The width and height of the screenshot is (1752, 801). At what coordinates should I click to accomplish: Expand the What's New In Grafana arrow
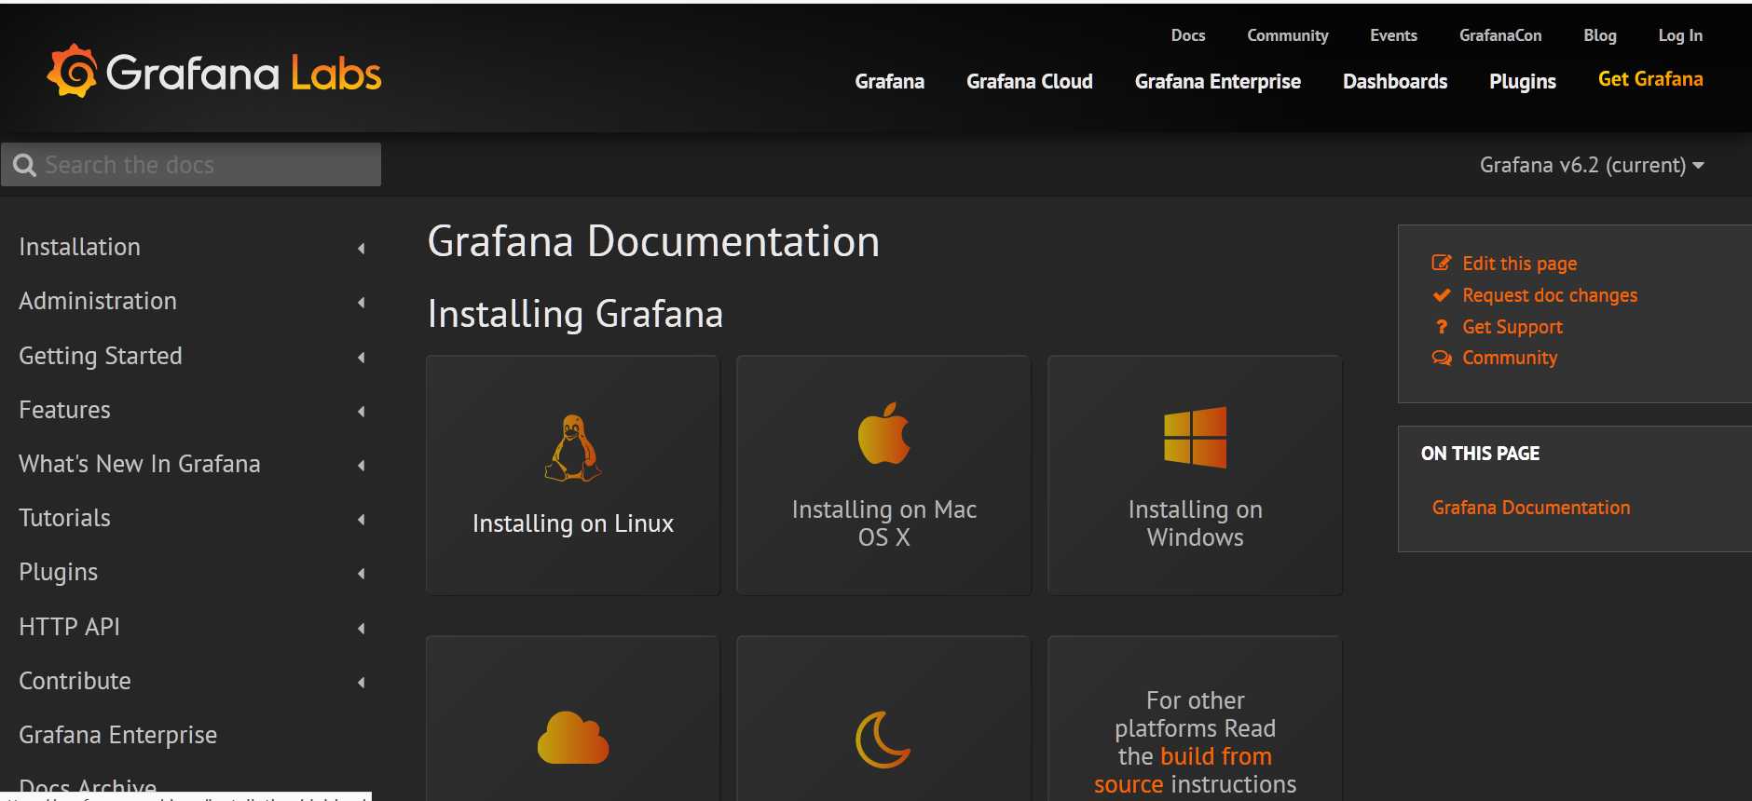pyautogui.click(x=362, y=465)
